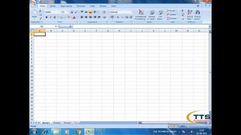Toggle Italic formatting
Viewport: 241px width, 135px height.
coord(50,17)
